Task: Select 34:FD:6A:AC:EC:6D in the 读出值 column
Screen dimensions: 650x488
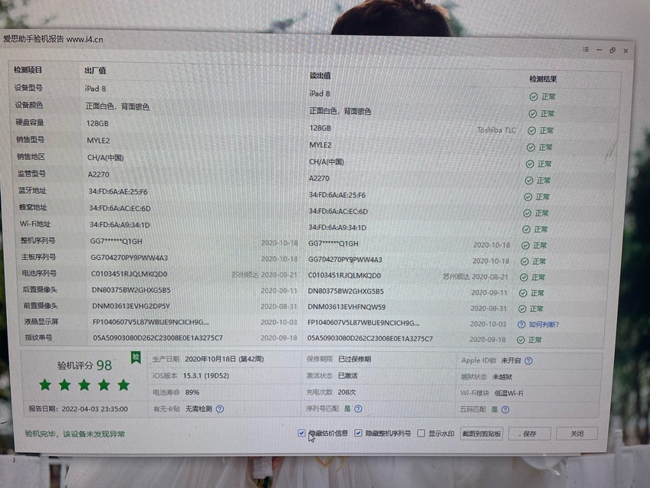Action: [338, 211]
